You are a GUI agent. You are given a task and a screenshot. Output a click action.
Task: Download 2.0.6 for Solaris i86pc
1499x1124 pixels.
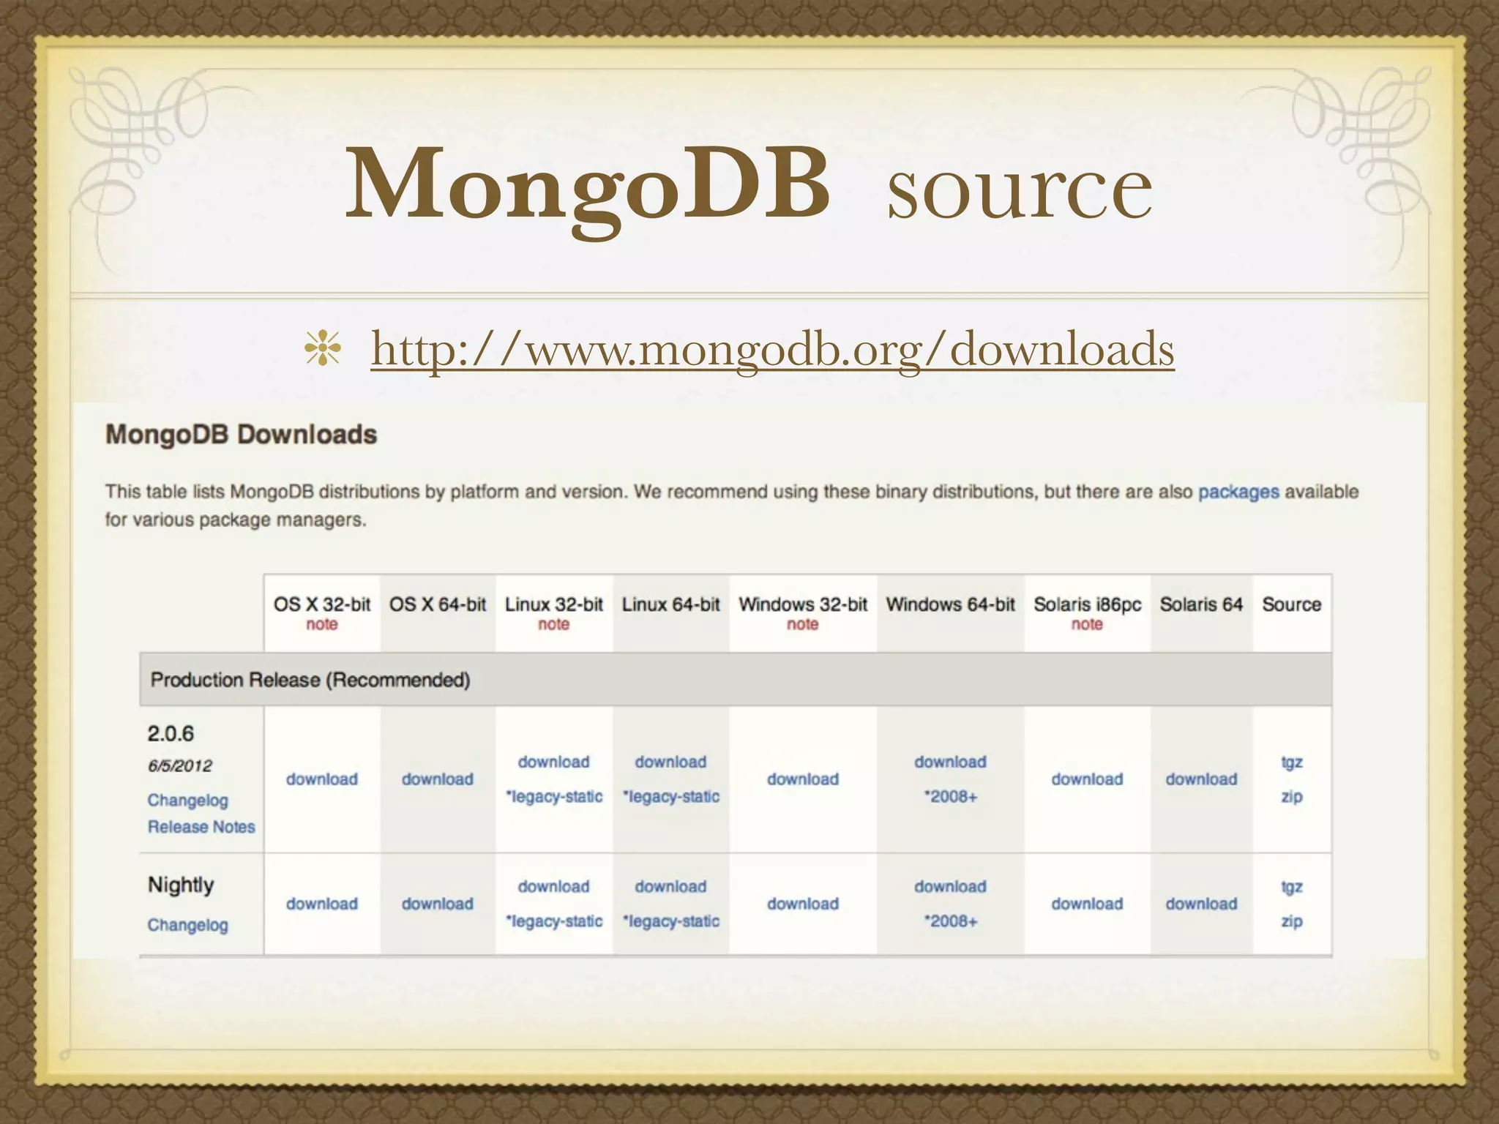point(1087,779)
